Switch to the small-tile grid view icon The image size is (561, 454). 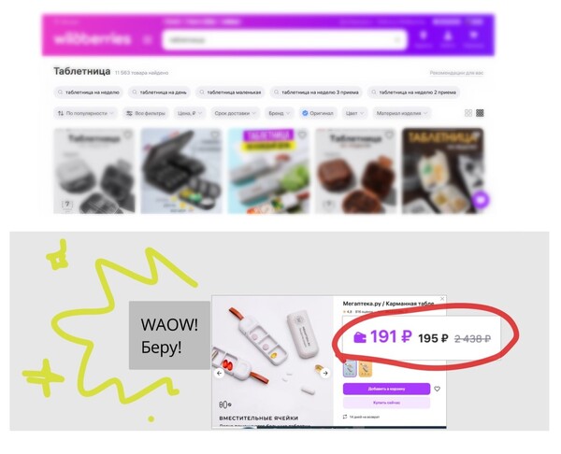(481, 113)
